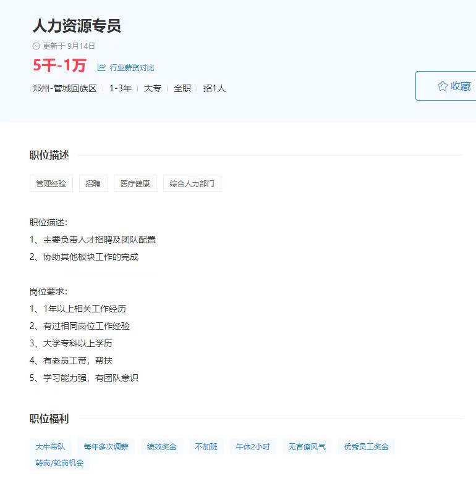The width and height of the screenshot is (476, 484).
Task: Click the 优秀员工奖金 benefit tag
Action: (x=367, y=446)
